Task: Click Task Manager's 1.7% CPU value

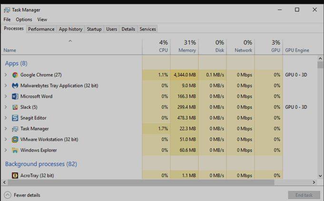Action: point(163,129)
